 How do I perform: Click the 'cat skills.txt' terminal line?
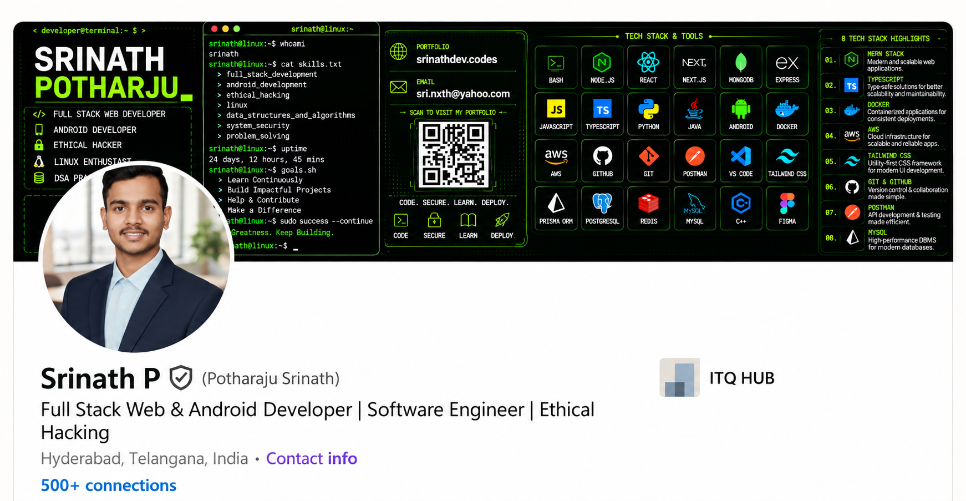(275, 64)
